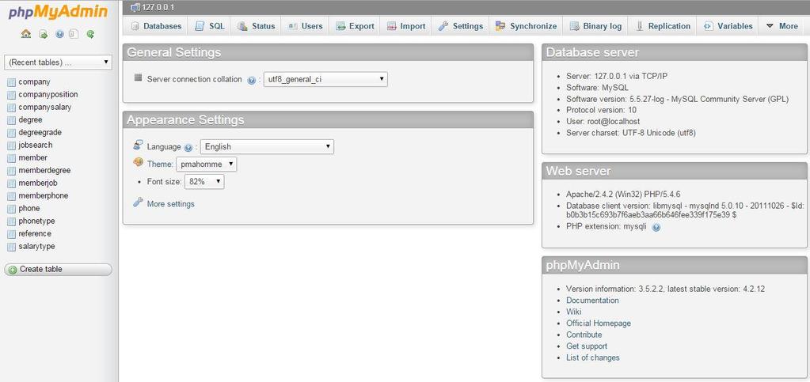Open the salarytype table name
The height and width of the screenshot is (382, 810).
(x=36, y=246)
